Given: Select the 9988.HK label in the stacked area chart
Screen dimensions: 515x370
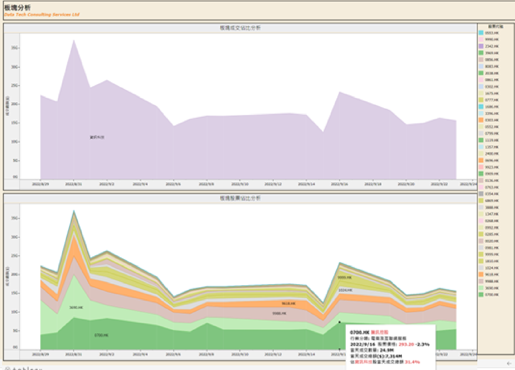Looking at the screenshot, I should 279,313.
